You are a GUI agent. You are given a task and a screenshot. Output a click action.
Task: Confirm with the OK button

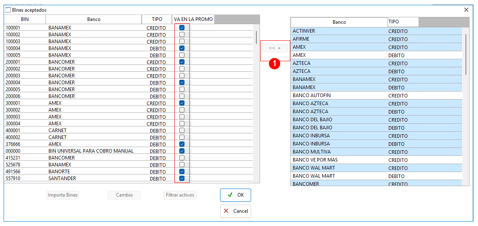click(235, 195)
